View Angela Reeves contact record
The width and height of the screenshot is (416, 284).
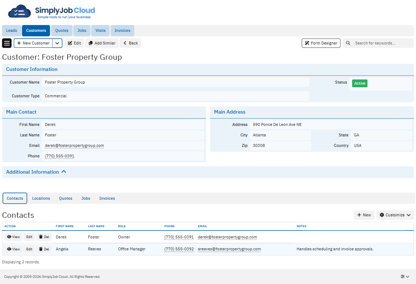pyautogui.click(x=13, y=249)
